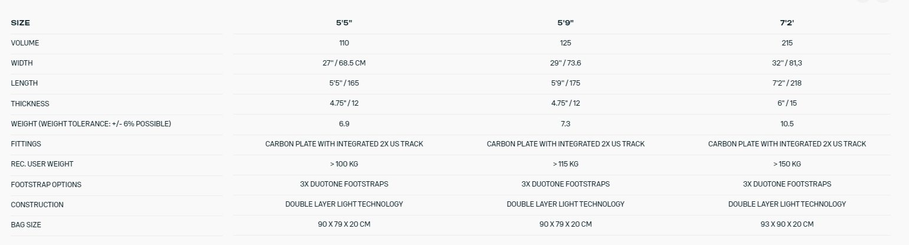Click the LENGTH row label
Viewport: 909px width, 245px height.
tap(24, 83)
